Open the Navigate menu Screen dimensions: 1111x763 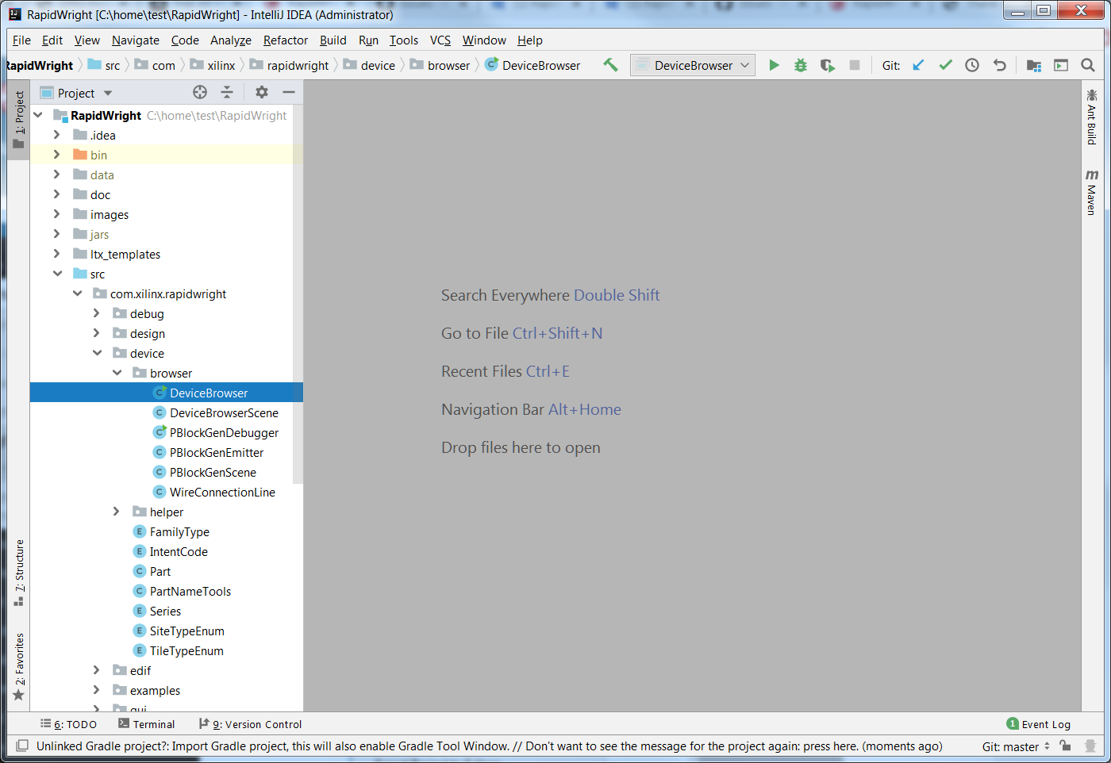point(135,40)
